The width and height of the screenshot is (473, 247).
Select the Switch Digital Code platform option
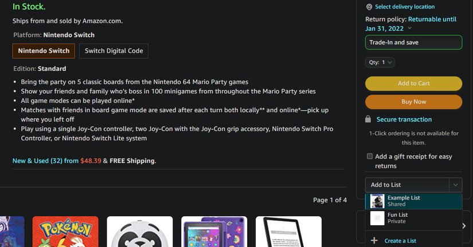point(114,51)
